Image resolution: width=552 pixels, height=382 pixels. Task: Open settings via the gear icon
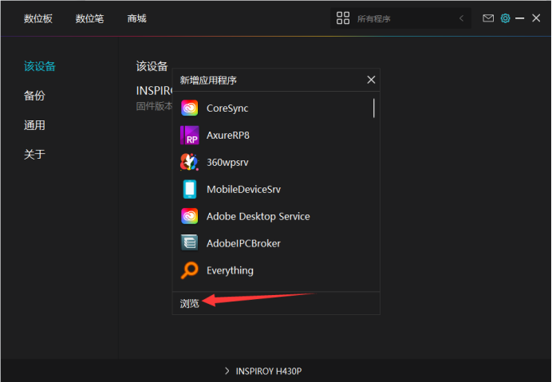[505, 18]
